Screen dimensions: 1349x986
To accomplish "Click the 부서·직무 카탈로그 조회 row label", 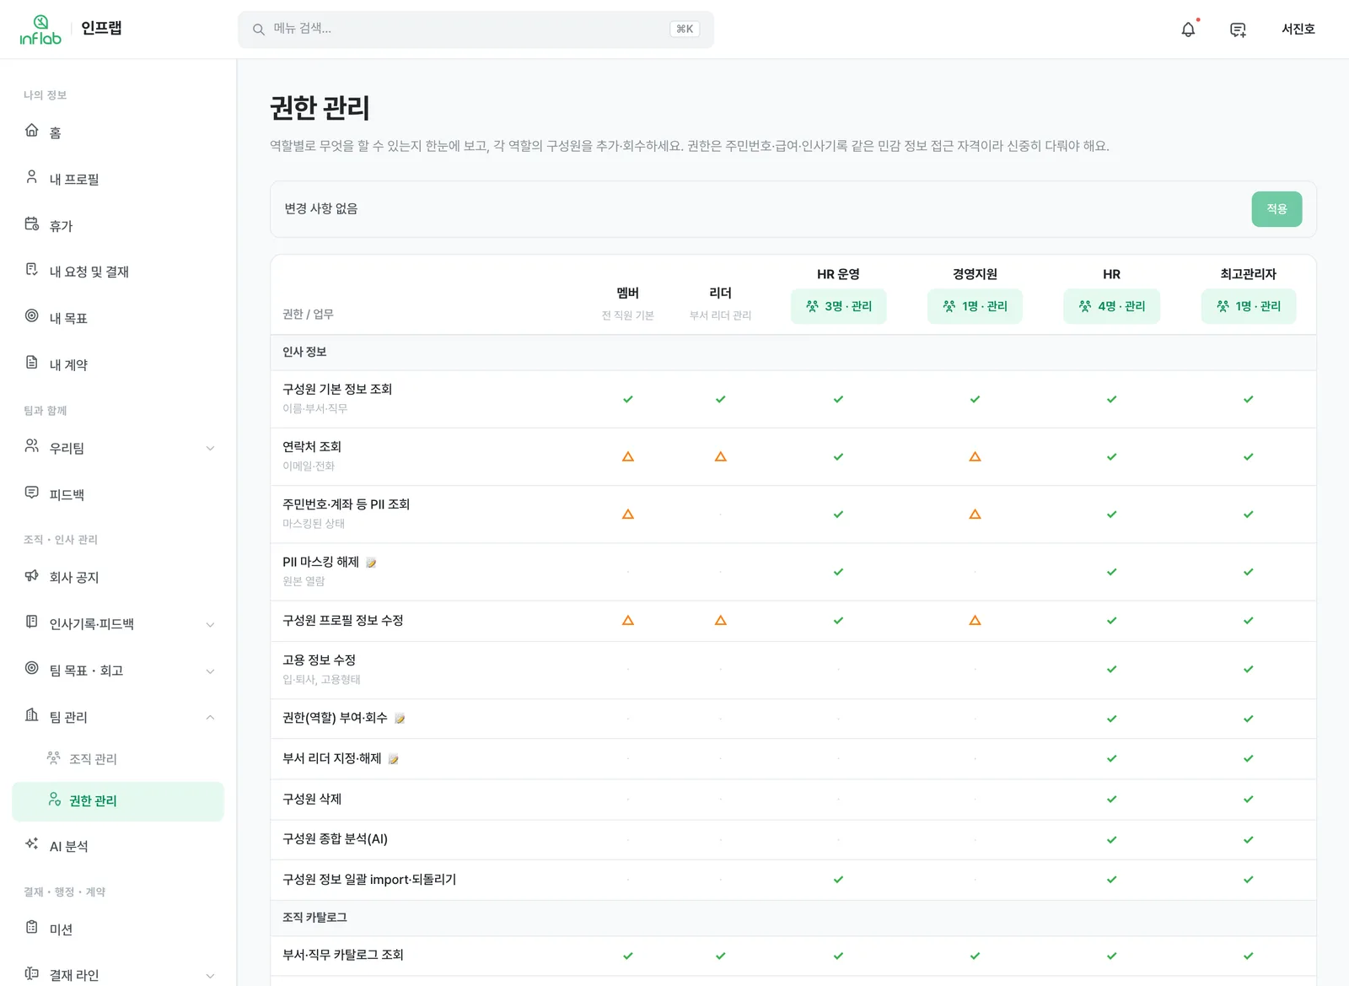I will 342,955.
